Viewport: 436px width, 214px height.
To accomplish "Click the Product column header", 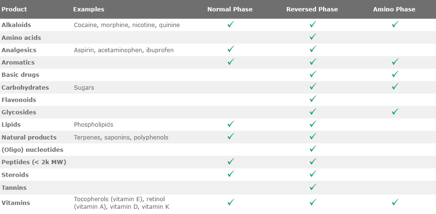I will [14, 9].
